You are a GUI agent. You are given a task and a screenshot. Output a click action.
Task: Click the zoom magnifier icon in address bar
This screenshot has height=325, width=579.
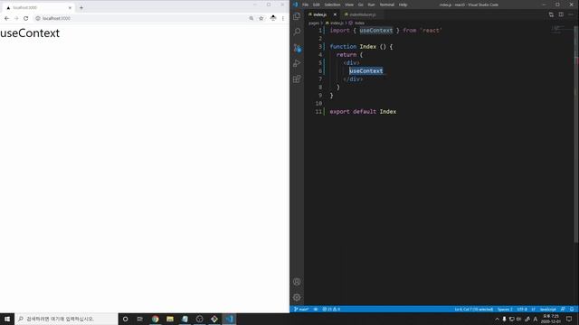[x=252, y=18]
